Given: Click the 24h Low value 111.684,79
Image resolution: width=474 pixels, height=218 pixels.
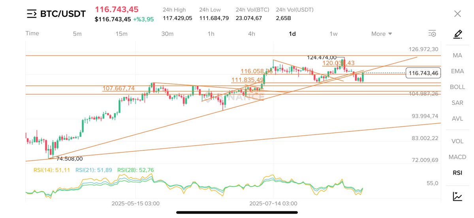Looking at the screenshot, I should [214, 18].
